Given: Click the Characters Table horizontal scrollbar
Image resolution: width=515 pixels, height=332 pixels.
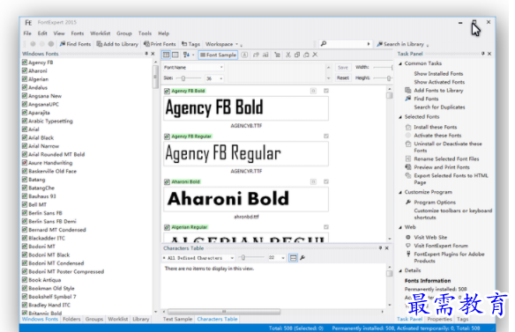Looking at the screenshot, I should tap(224, 312).
